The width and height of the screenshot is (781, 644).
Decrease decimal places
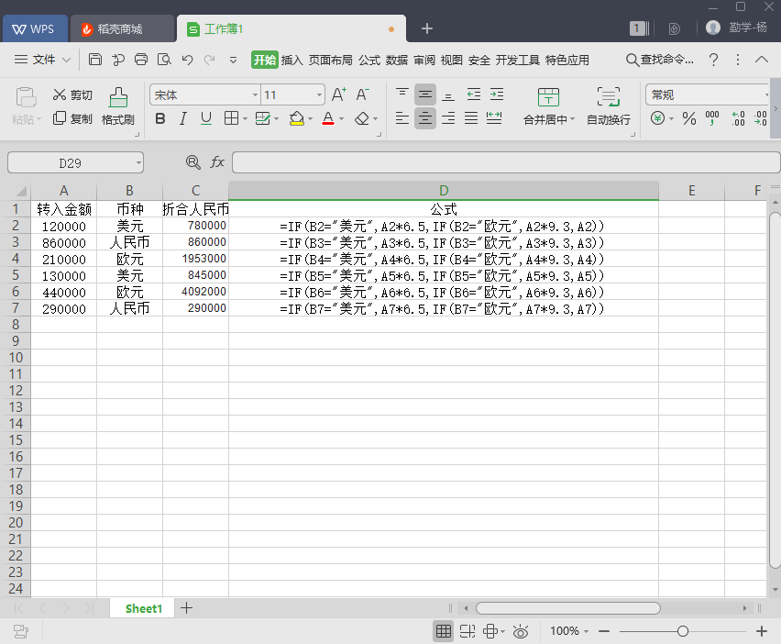pos(761,118)
